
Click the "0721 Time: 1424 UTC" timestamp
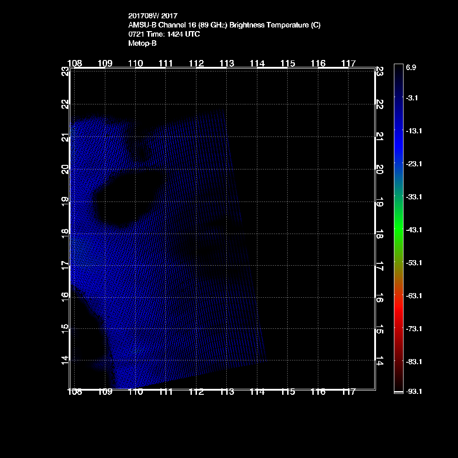[164, 34]
